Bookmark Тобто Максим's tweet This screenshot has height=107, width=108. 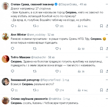click(x=102, y=71)
